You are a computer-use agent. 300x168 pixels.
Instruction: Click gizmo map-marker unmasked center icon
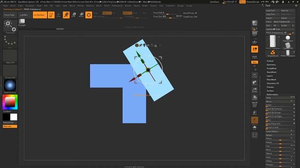(x=144, y=45)
